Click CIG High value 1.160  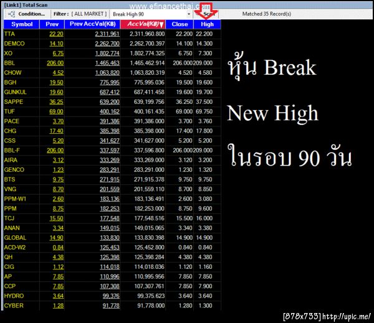[x=205, y=267]
